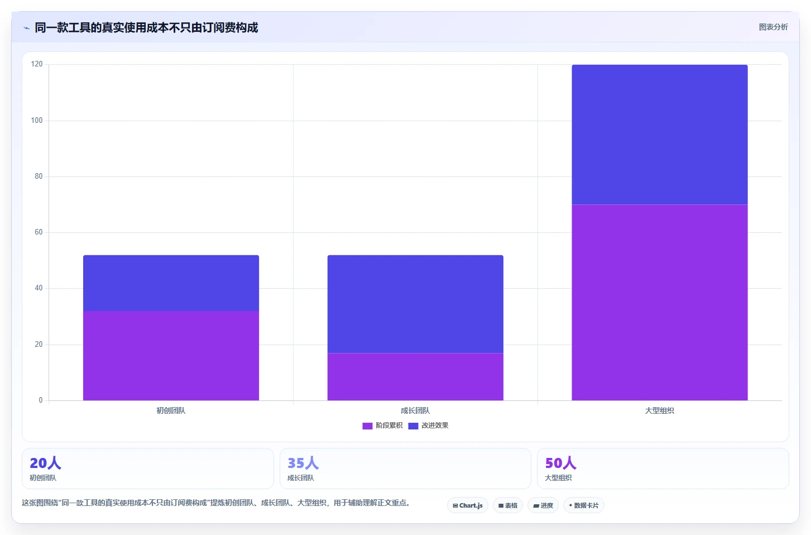Screen dimensions: 811x535
Task: Click the 初创团队 caption under 20人
Action: pyautogui.click(x=43, y=478)
